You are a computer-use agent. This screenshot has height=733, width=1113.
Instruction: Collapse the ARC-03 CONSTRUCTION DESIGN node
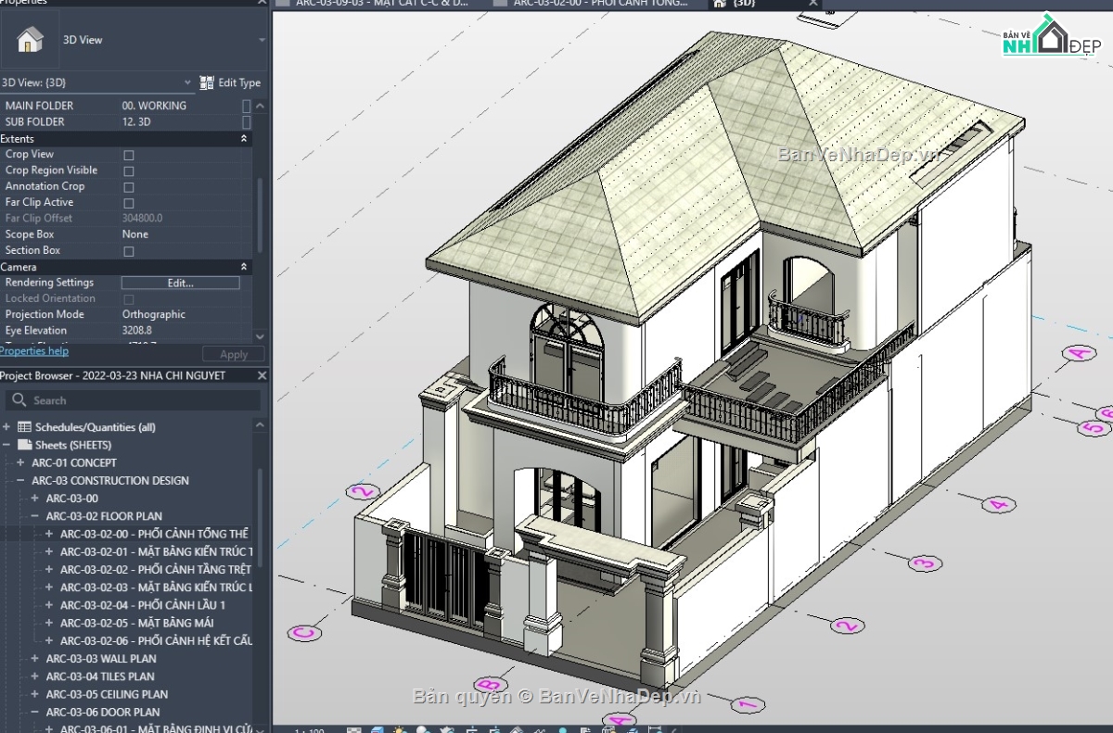(x=20, y=480)
